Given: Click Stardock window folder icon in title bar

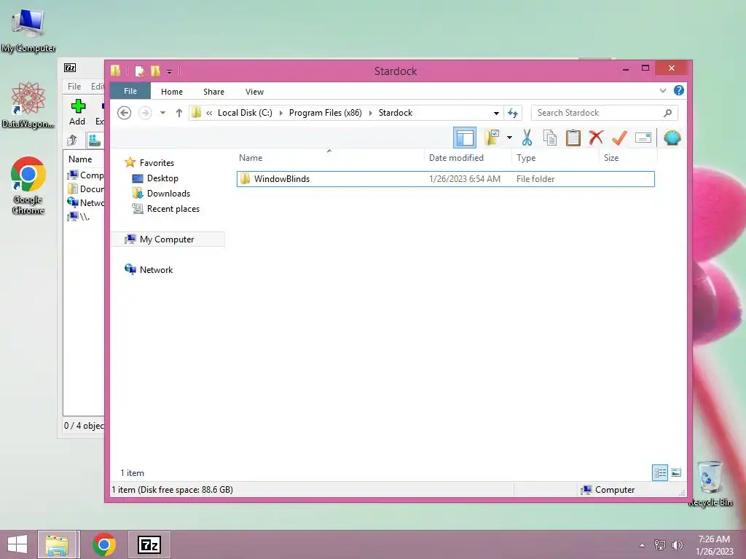Looking at the screenshot, I should point(116,71).
